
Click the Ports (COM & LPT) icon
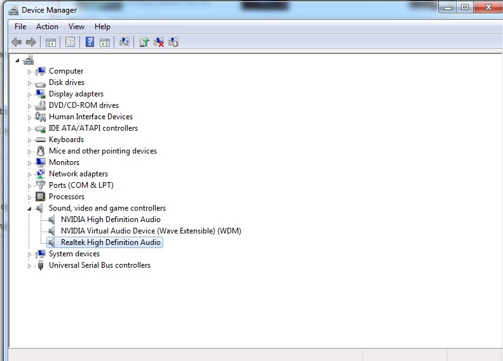(x=41, y=185)
